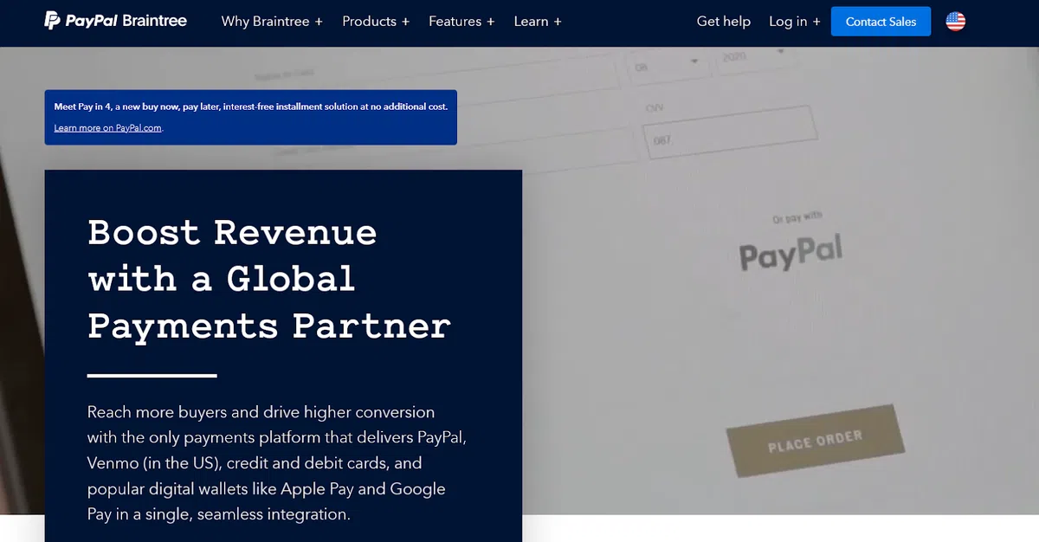Image resolution: width=1039 pixels, height=542 pixels.
Task: Expand the Log in dropdown
Action: 794,22
